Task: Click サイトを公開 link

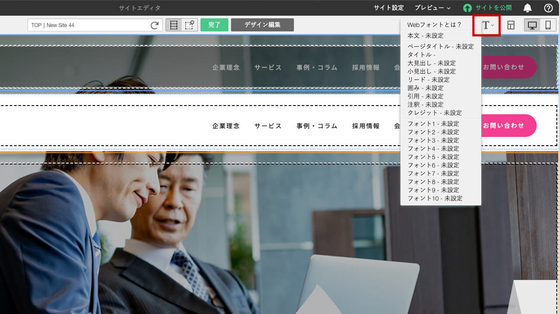Action: (x=493, y=8)
